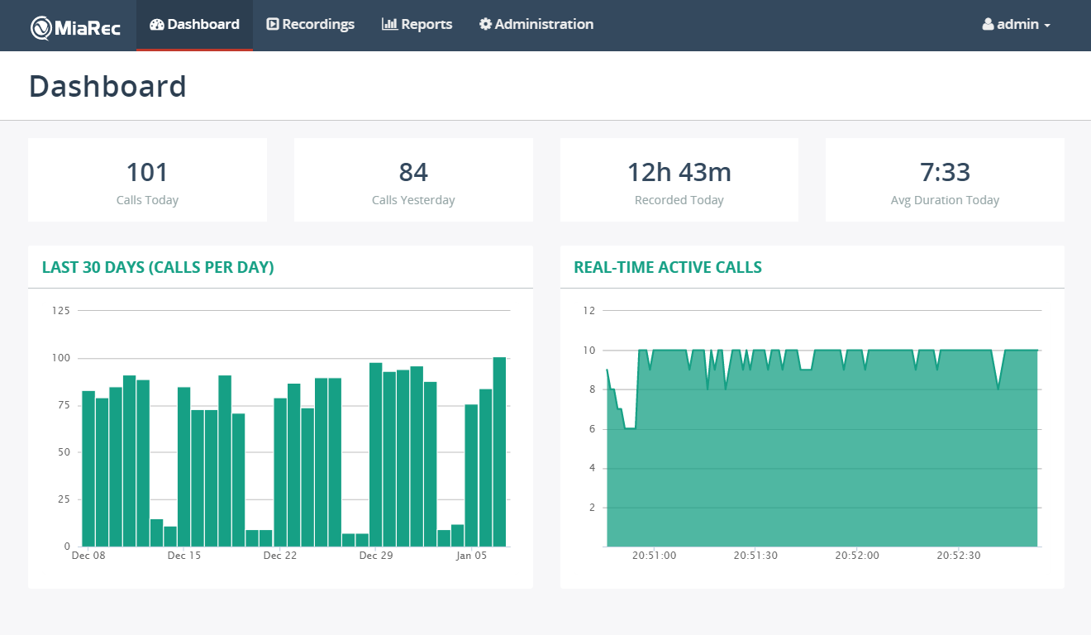Click the Reports bar-chart icon

click(389, 24)
